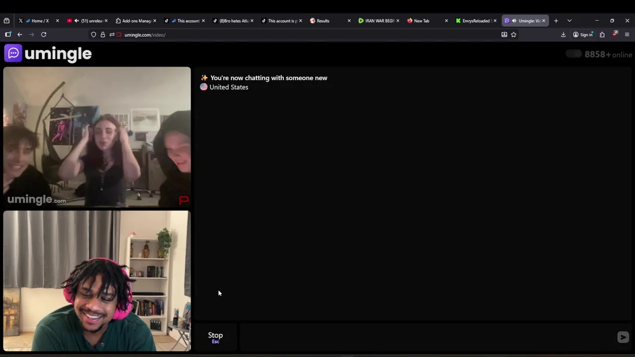Click your own webcam video preview
Viewport: 635px width, 357px height.
97,281
